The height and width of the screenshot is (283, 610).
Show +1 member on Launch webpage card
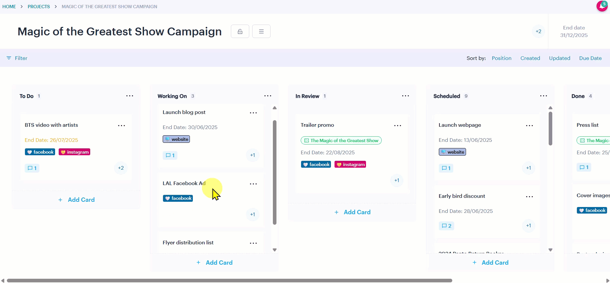point(529,168)
